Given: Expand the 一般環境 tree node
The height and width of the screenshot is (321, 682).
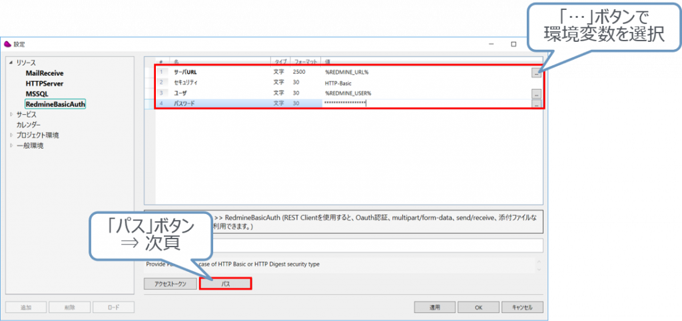Looking at the screenshot, I should [x=11, y=146].
